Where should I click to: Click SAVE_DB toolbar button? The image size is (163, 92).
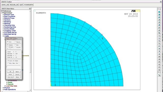5,5
